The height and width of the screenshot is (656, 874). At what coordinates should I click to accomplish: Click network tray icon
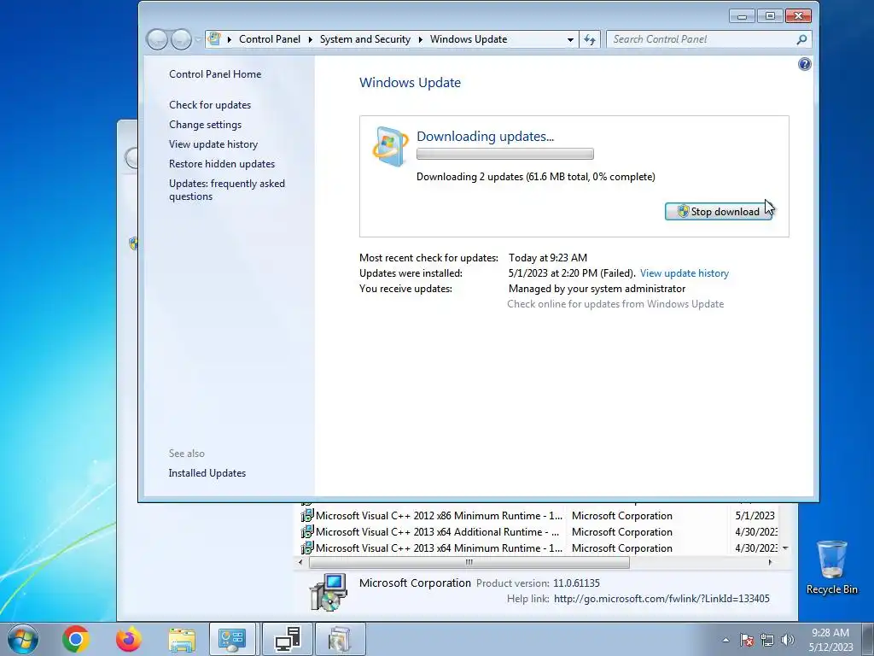click(767, 640)
